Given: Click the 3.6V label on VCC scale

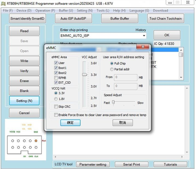Looking at the screenshot, I should coord(94,63).
